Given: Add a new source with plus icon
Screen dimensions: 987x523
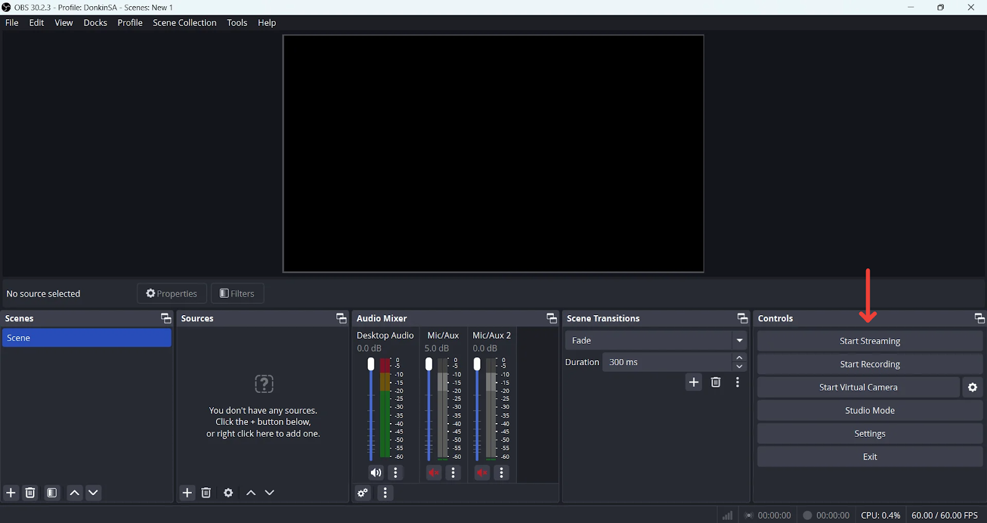Looking at the screenshot, I should point(188,493).
